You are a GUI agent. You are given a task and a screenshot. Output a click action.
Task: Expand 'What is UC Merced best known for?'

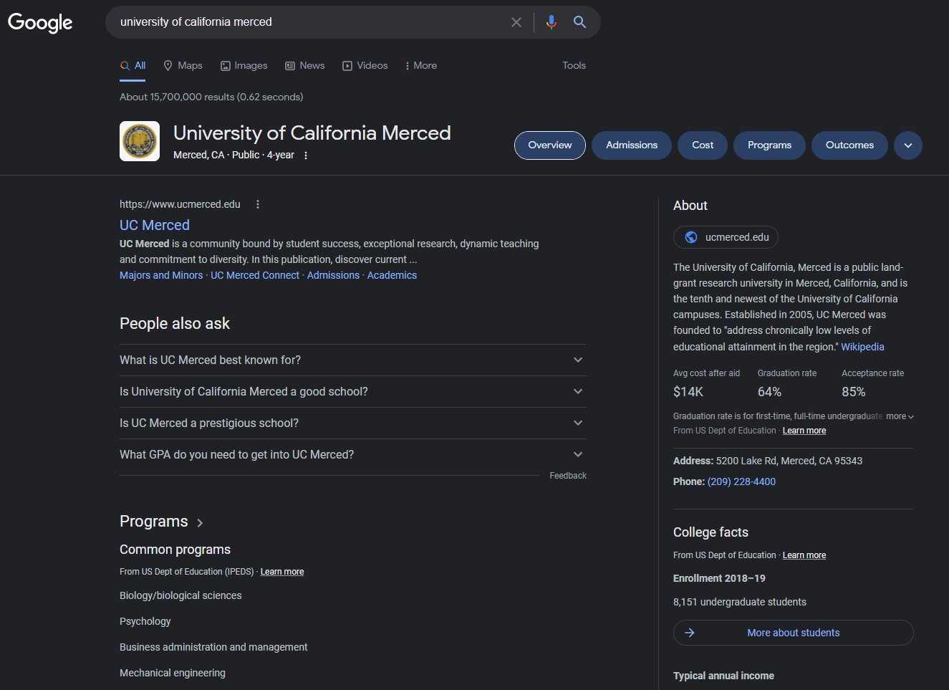(x=352, y=360)
